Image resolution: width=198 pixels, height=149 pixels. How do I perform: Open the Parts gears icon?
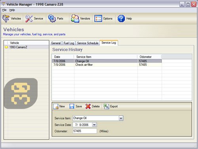[x=52, y=19]
